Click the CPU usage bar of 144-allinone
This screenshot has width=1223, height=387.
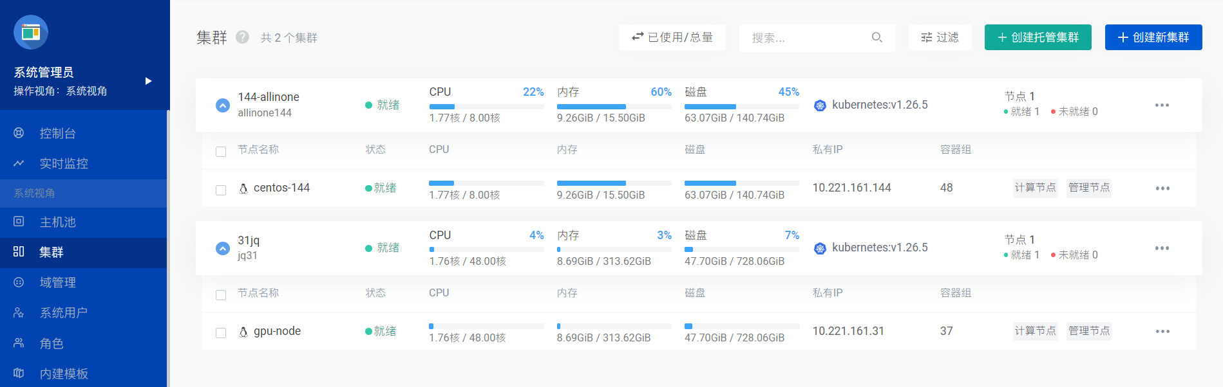[486, 107]
